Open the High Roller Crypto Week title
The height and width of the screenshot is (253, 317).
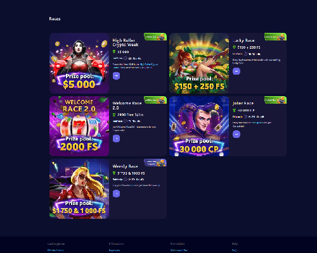tap(126, 42)
